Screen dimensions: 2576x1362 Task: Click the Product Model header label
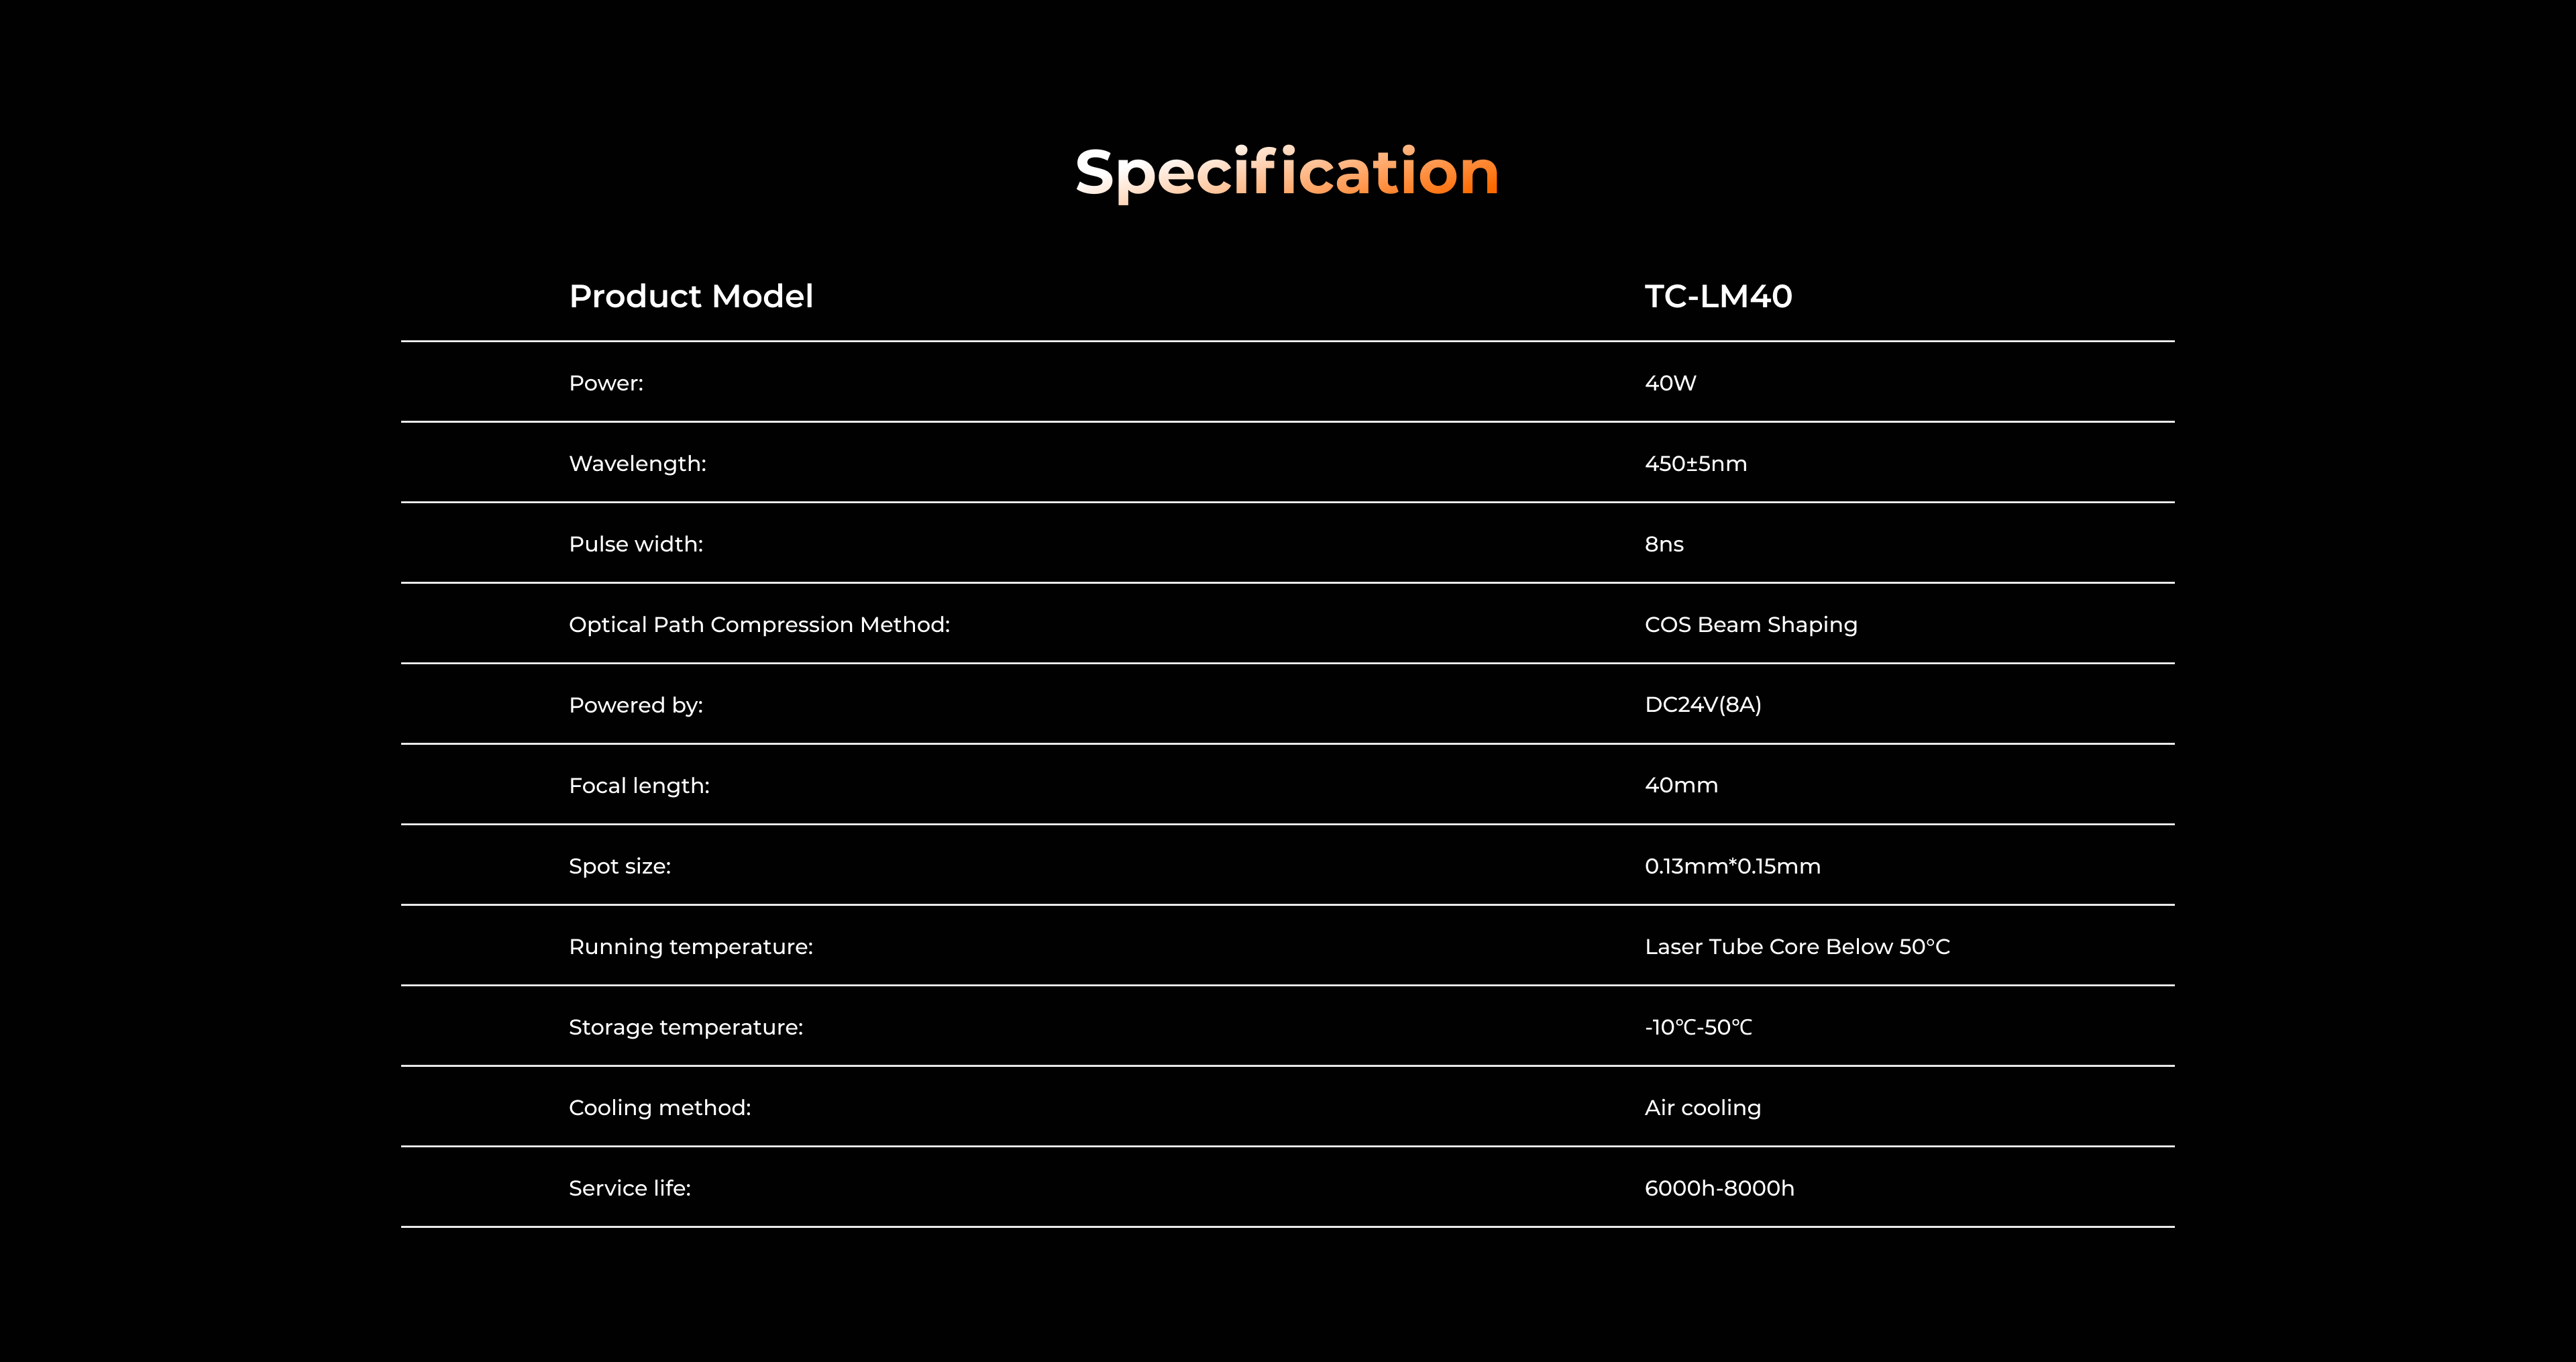click(x=690, y=296)
